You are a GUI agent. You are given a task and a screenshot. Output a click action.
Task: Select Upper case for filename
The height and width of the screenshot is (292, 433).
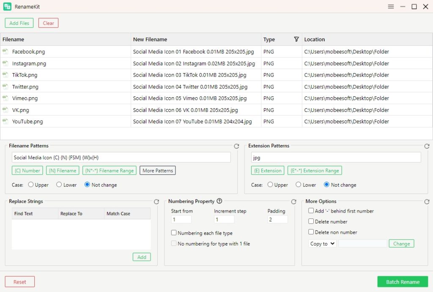pyautogui.click(x=31, y=185)
